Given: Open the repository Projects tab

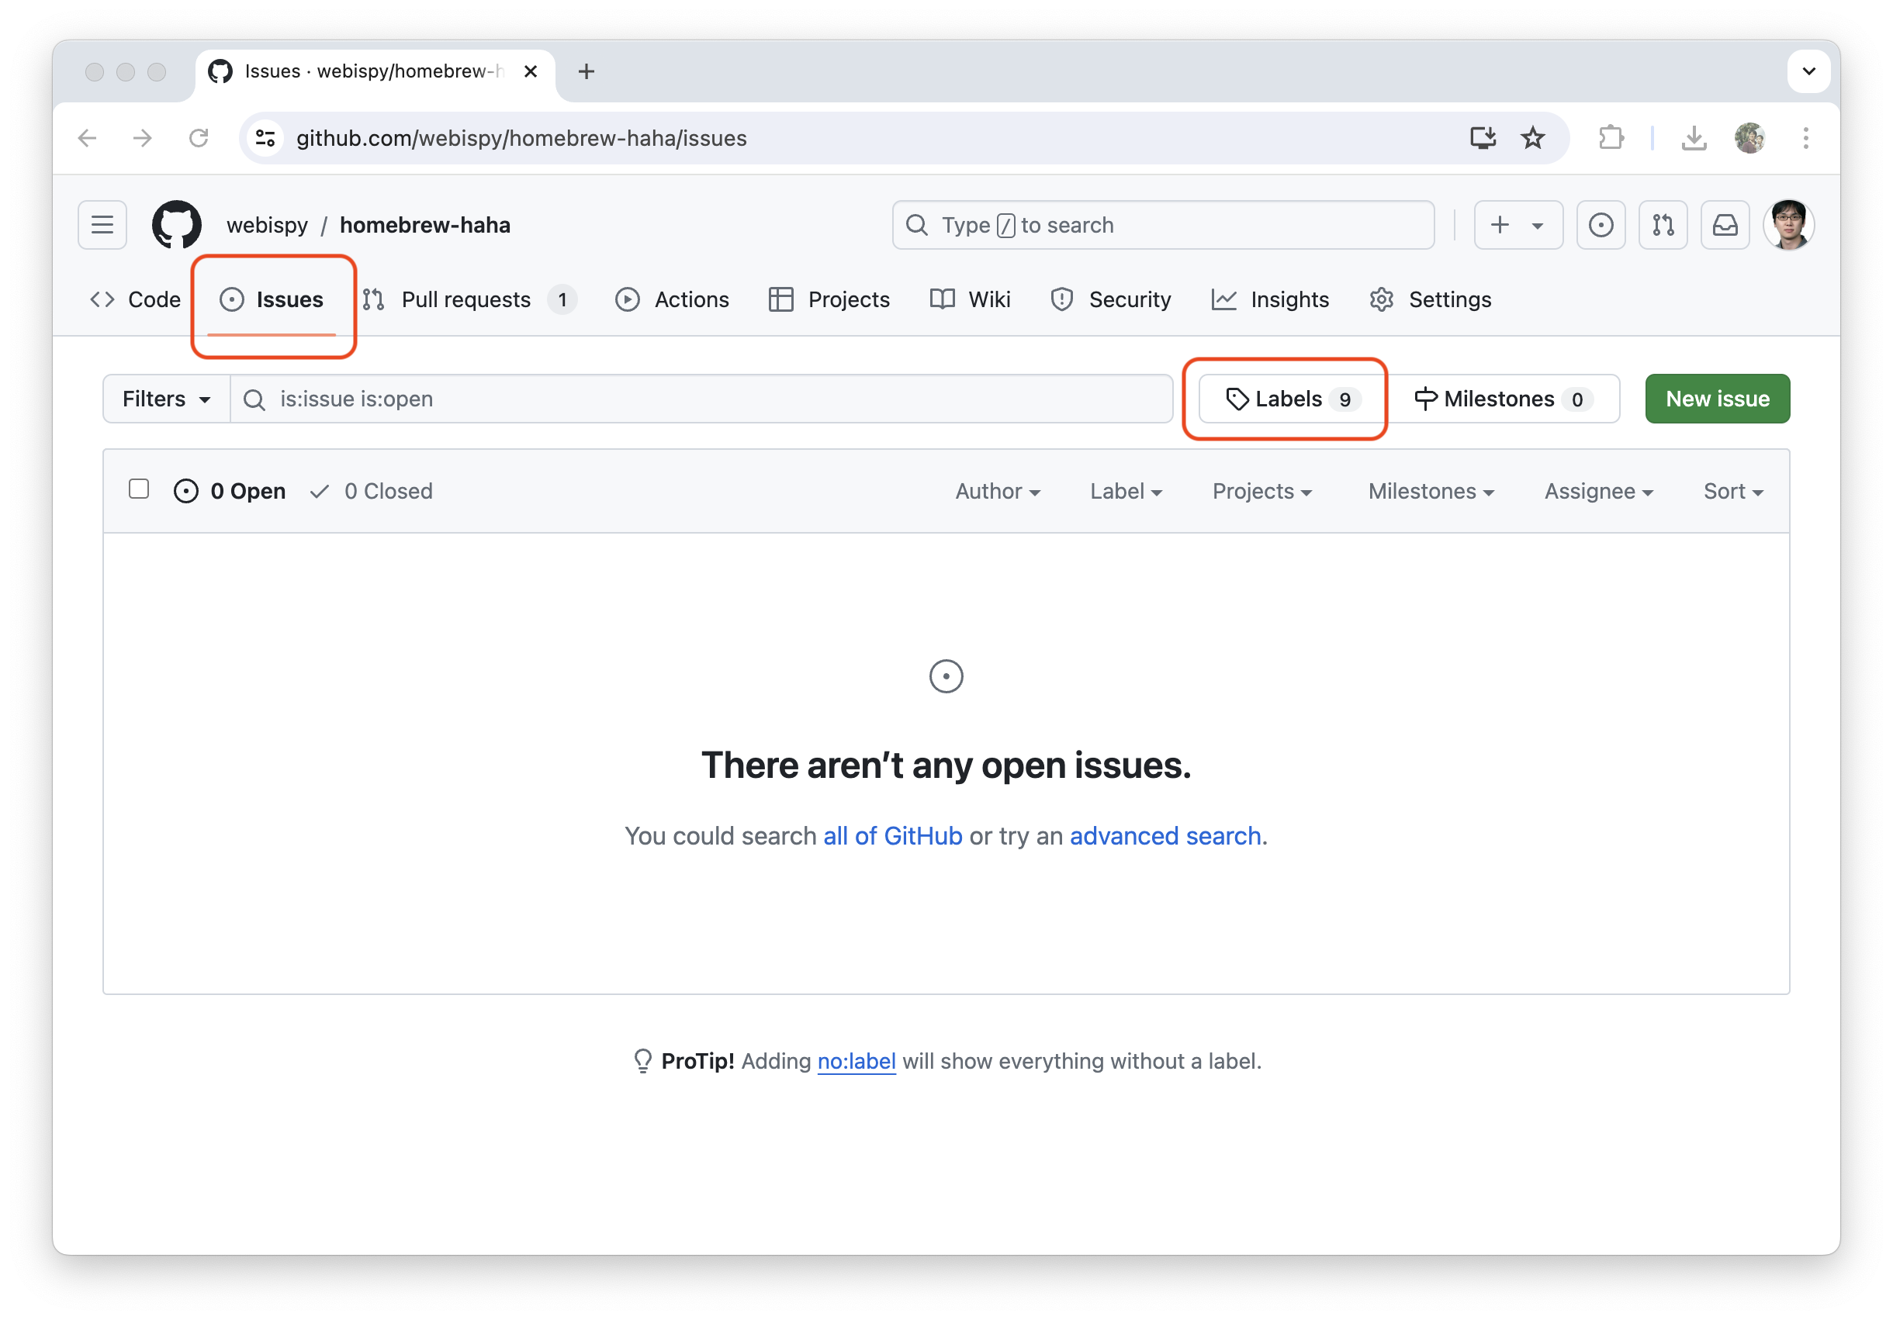Looking at the screenshot, I should click(829, 299).
